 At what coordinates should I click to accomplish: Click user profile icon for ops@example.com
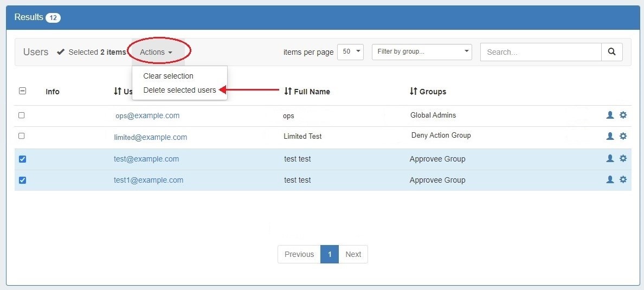610,115
